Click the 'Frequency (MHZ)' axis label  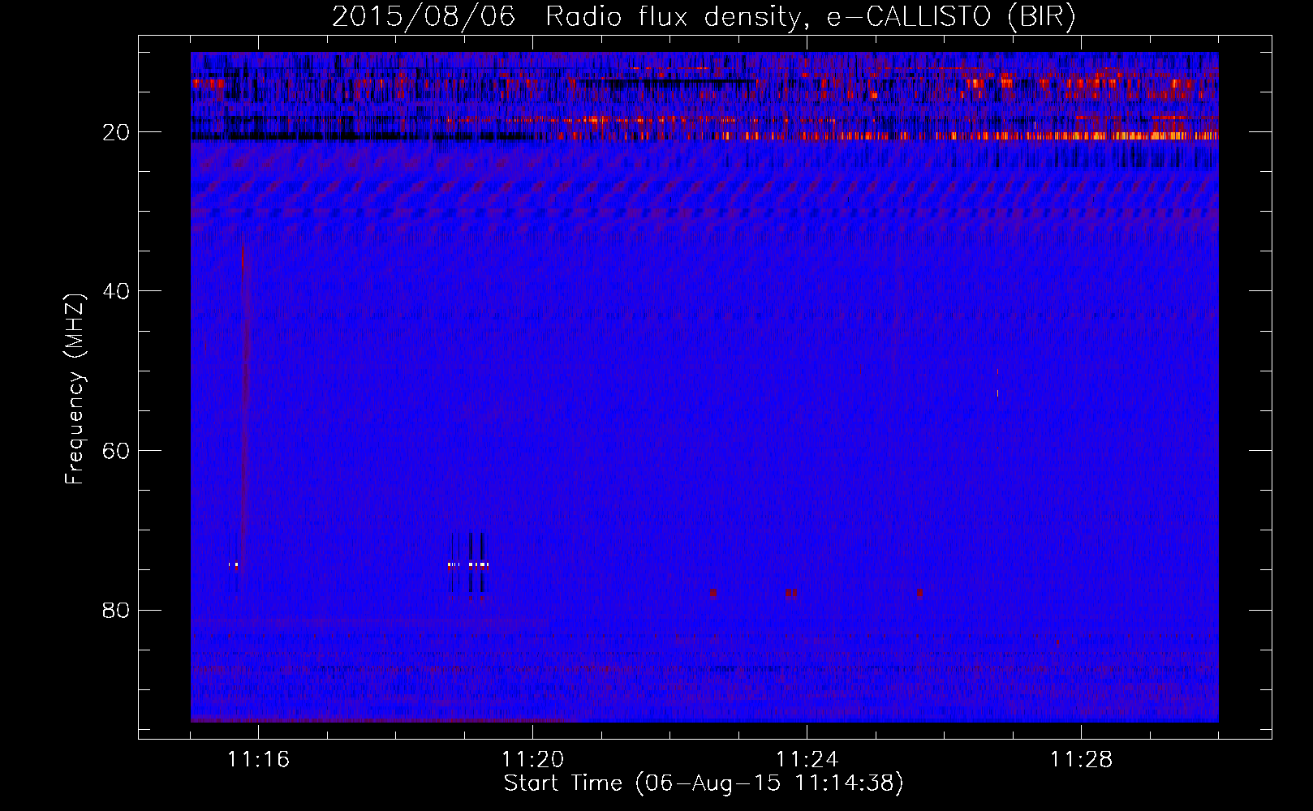tap(75, 388)
